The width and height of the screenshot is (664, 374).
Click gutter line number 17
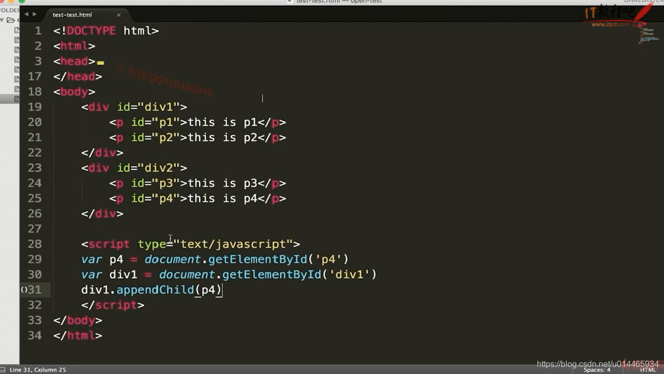[35, 76]
